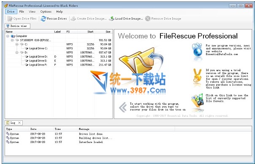Image resolution: width=255 pixels, height=164 pixels.
Task: Click the Logical Drive F: icon
Action: [x=27, y=65]
